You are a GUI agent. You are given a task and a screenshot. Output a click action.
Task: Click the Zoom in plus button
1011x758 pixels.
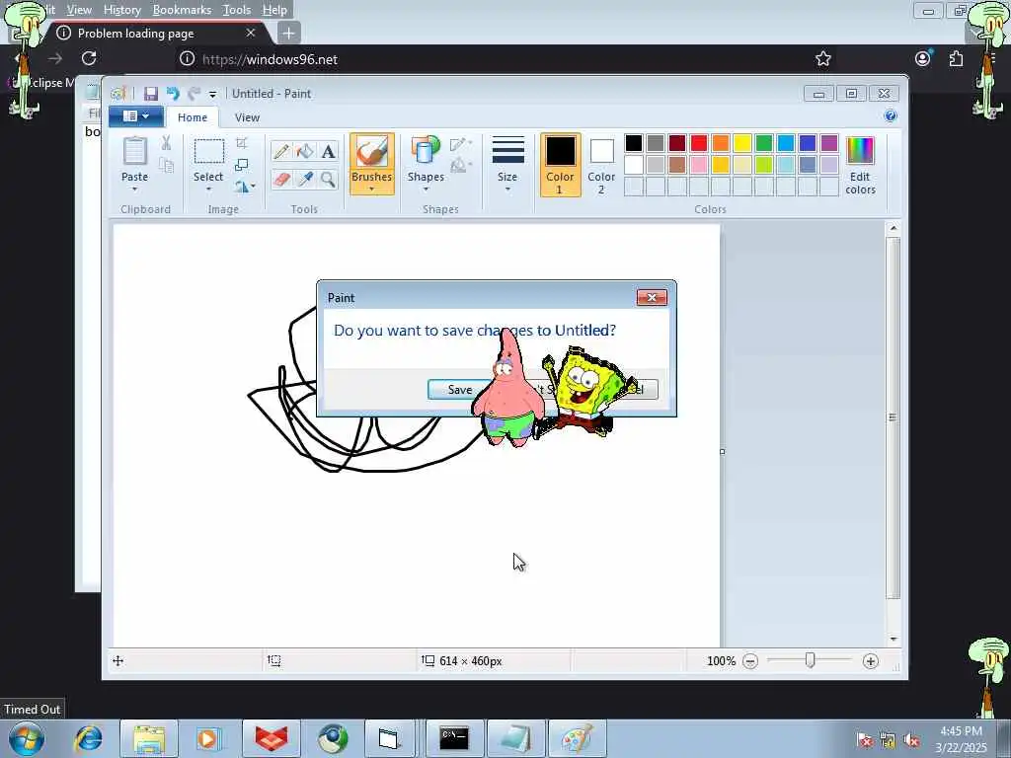[x=871, y=661]
